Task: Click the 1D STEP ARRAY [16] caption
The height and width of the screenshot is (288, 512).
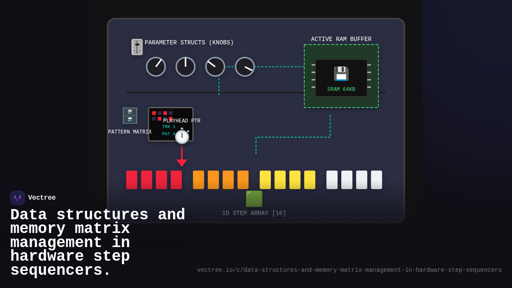Action: click(x=253, y=213)
